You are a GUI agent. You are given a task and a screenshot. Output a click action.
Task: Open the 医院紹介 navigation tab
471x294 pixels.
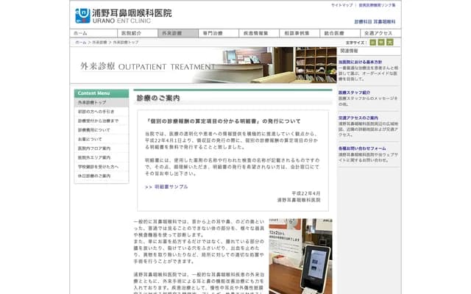pyautogui.click(x=133, y=33)
